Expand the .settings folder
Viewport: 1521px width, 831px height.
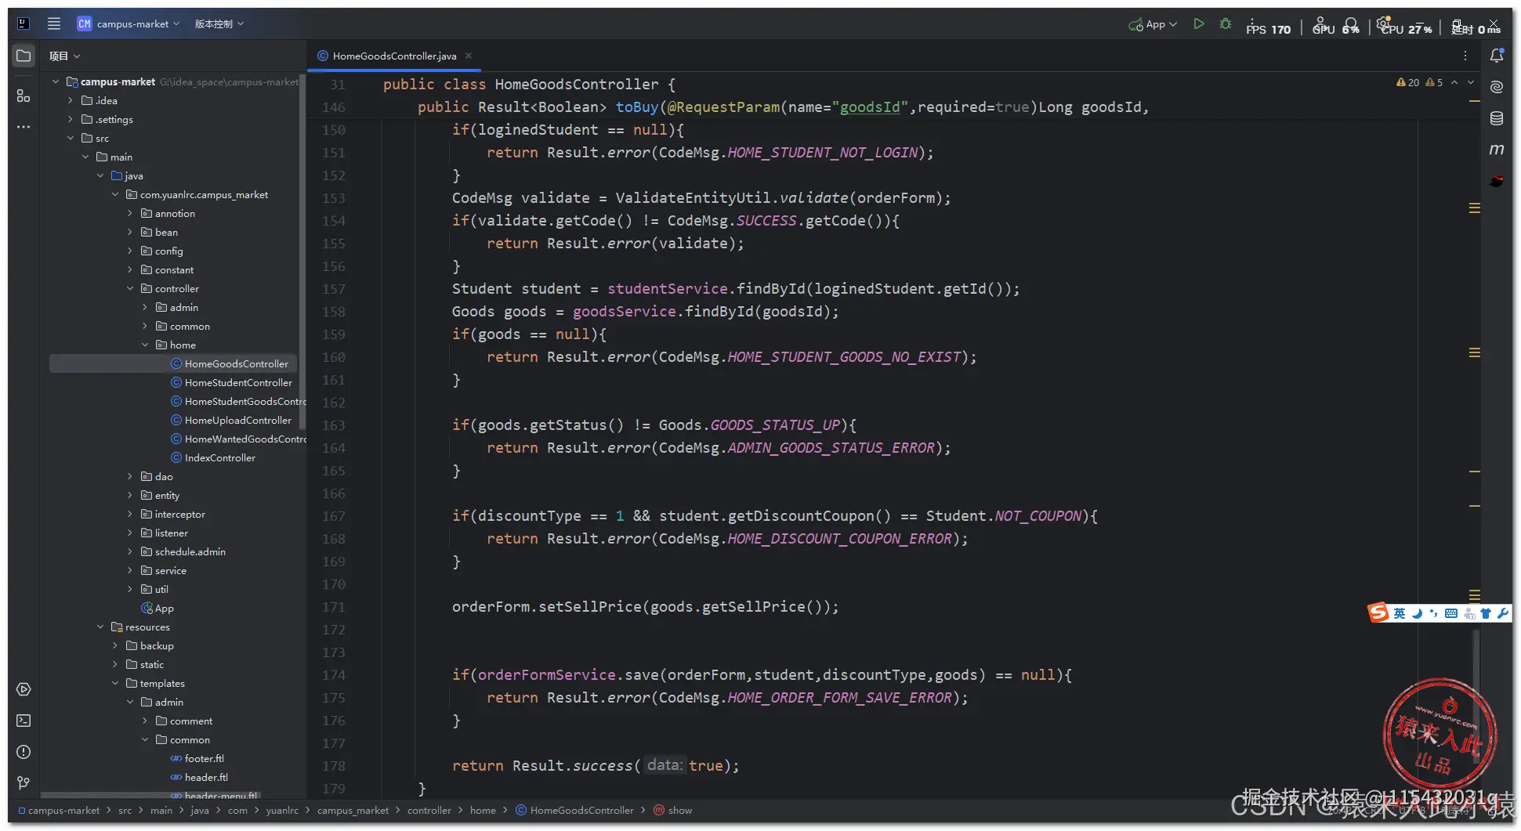(71, 119)
